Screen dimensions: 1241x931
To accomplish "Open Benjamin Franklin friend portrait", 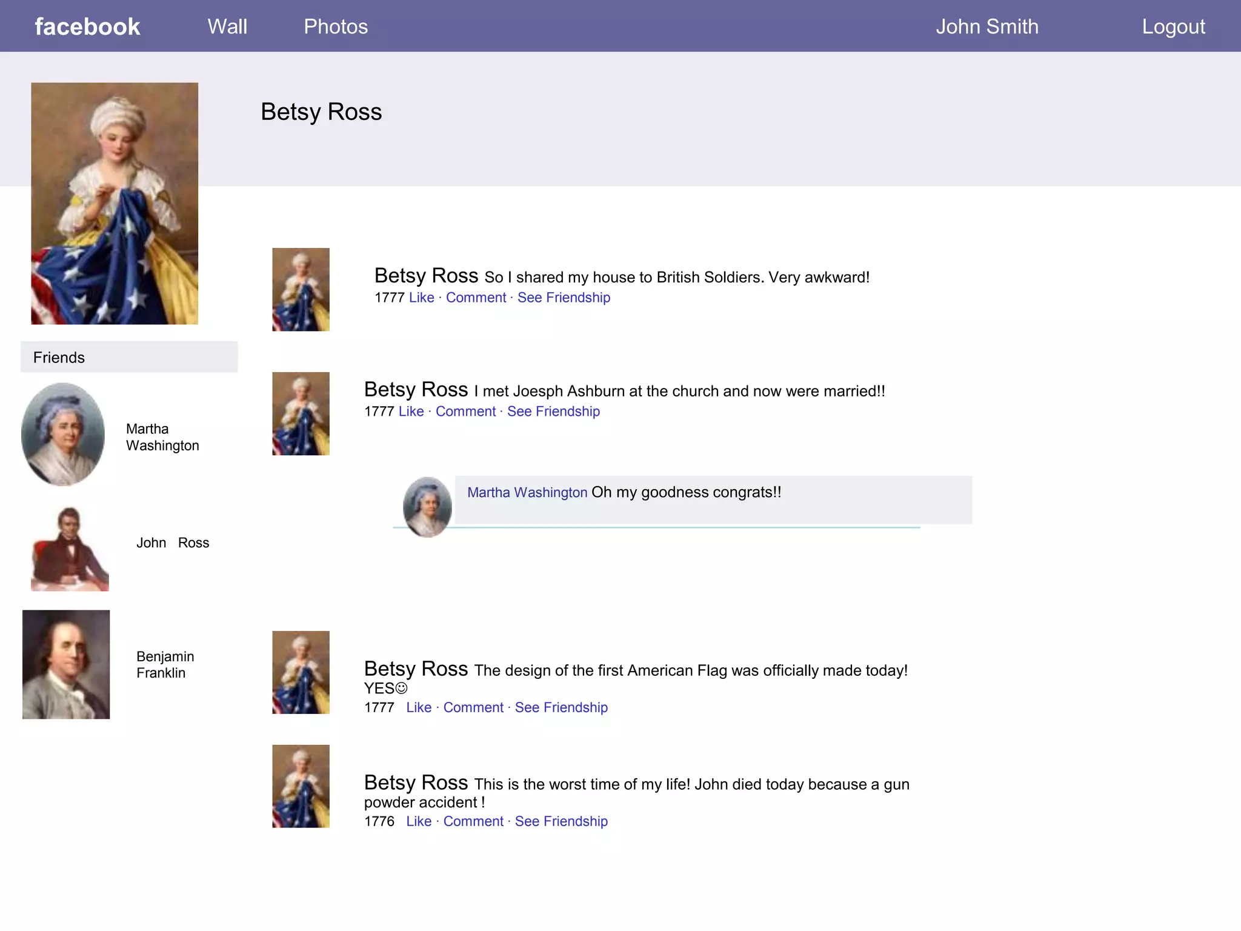I will click(66, 664).
